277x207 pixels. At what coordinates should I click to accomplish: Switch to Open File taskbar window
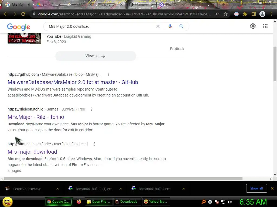coord(99,202)
